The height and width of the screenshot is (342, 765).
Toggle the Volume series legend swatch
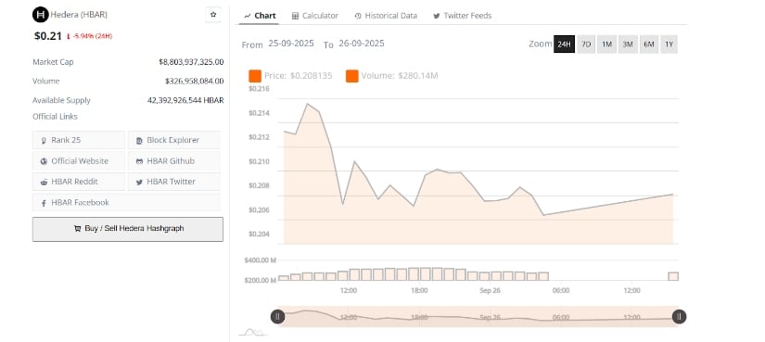pyautogui.click(x=351, y=76)
